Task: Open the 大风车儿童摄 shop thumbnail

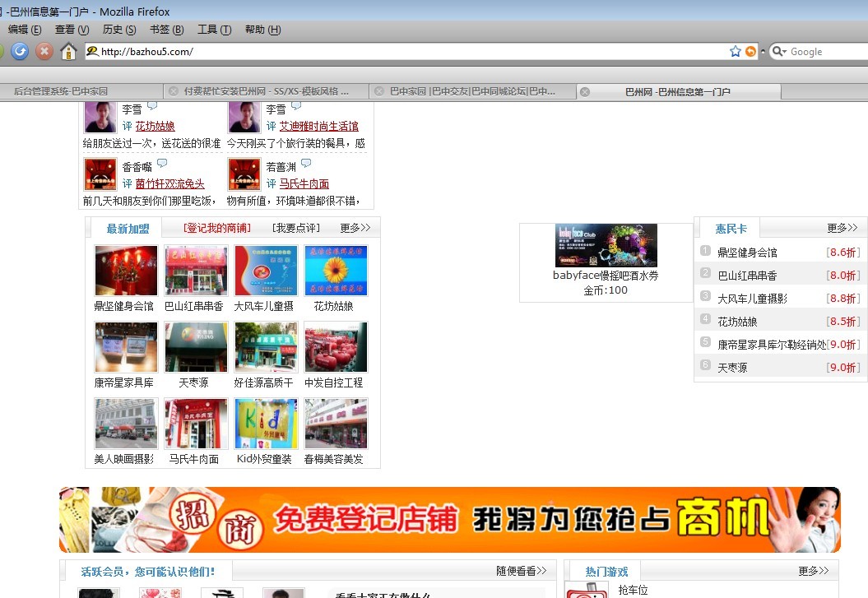Action: click(266, 271)
